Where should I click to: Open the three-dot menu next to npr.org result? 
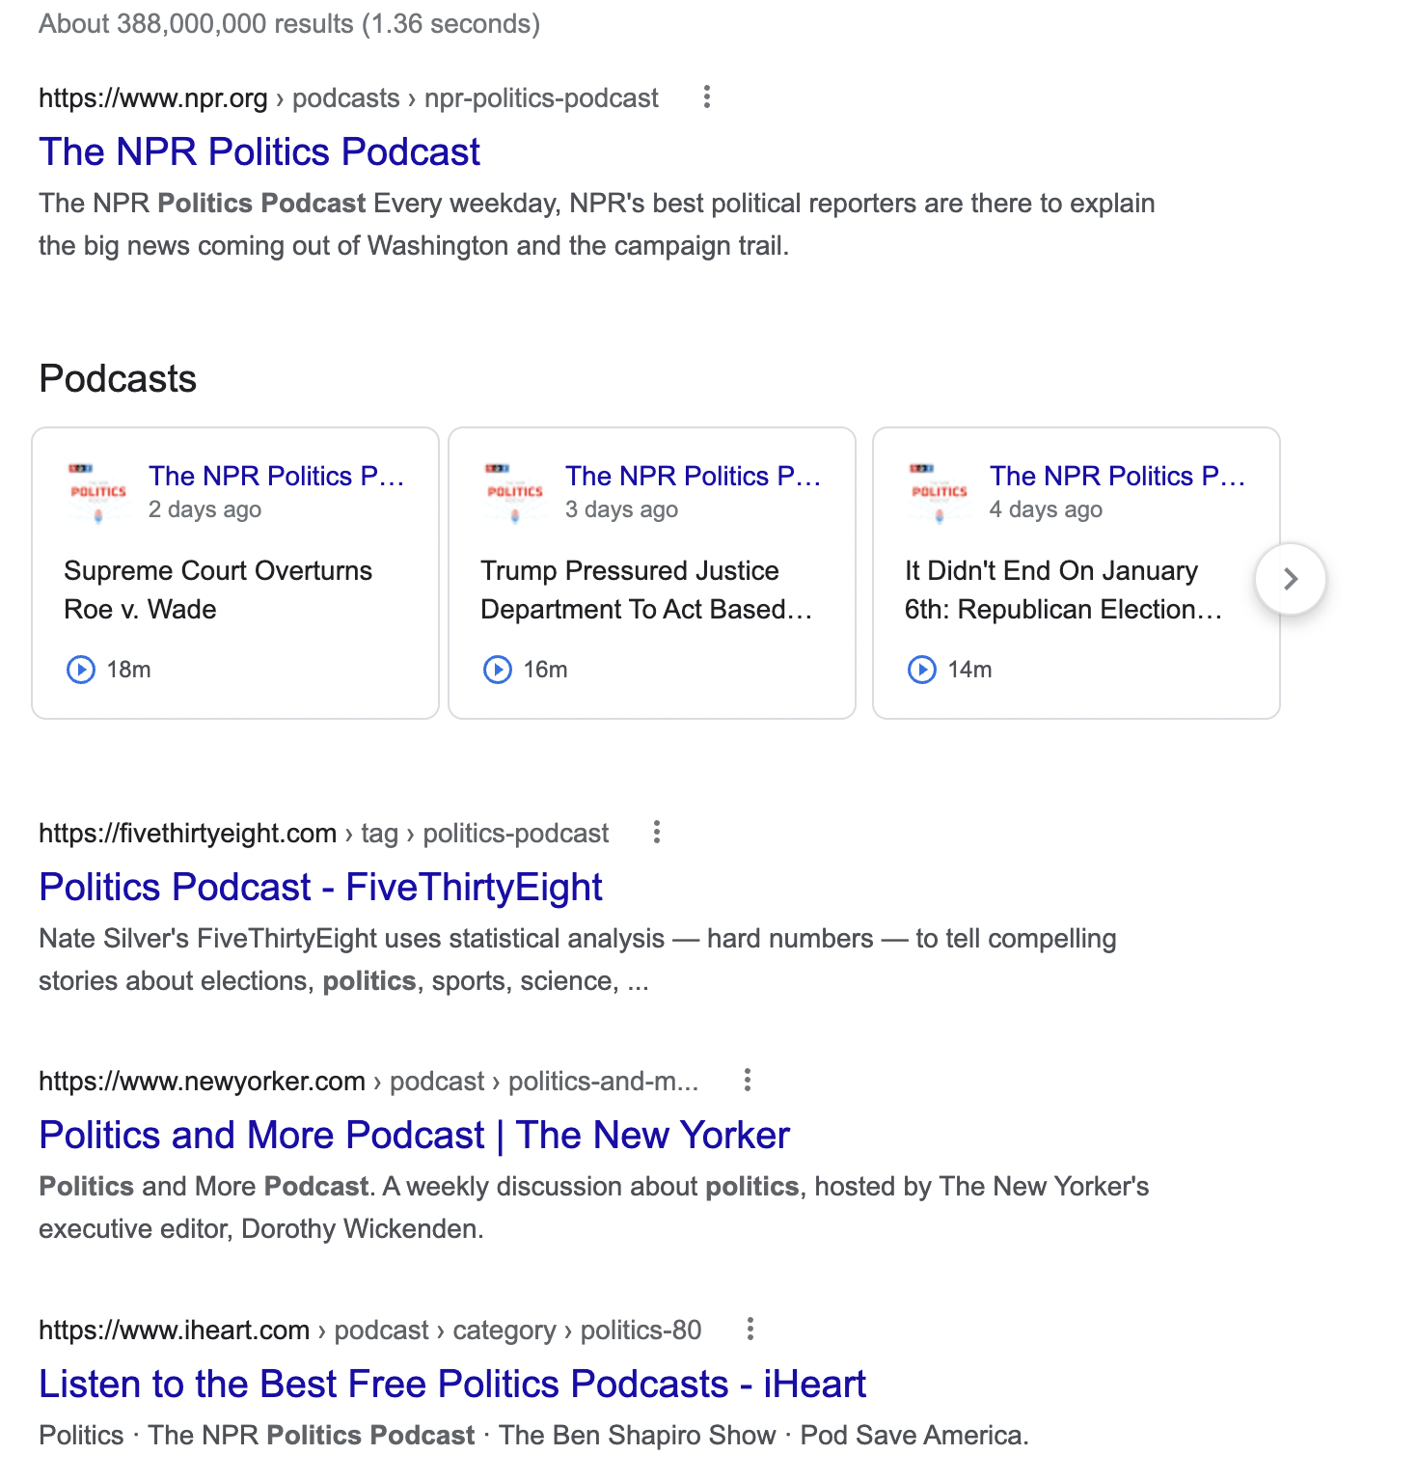tap(707, 97)
